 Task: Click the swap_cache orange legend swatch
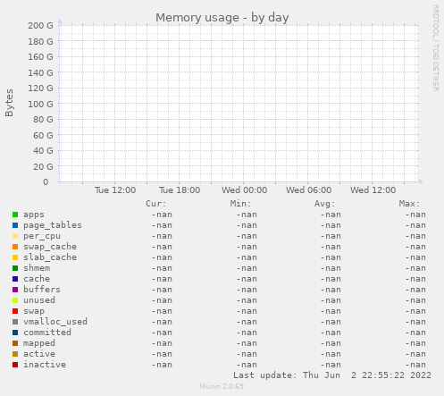click(x=15, y=247)
